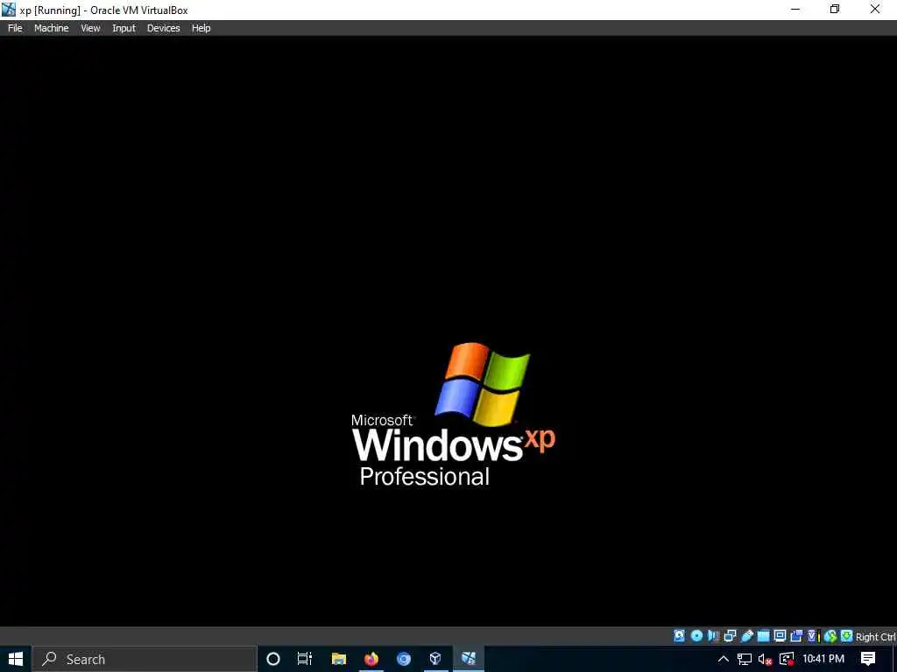This screenshot has width=897, height=672.
Task: Click the taskbar Search box
Action: 145,659
